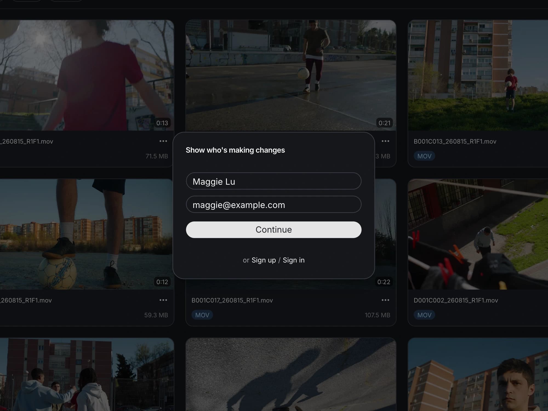
Task: Open the D001C002_260815_R1F1.mov thumbnail
Action: coord(478,234)
